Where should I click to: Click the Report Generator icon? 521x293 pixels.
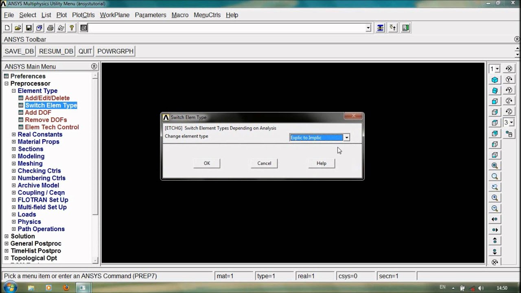coord(61,28)
